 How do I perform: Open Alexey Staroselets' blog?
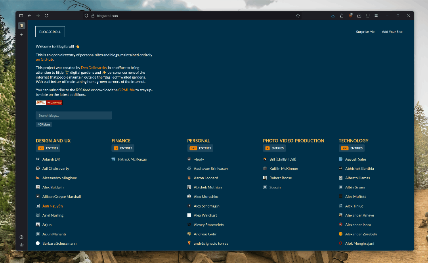tap(209, 225)
